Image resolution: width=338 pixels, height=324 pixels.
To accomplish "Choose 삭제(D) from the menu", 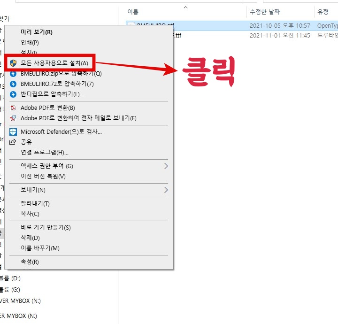I will [x=30, y=238].
